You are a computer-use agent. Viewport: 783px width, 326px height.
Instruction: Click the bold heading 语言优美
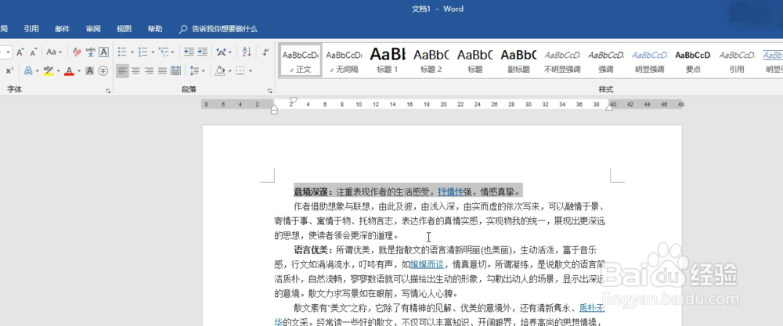[312, 249]
